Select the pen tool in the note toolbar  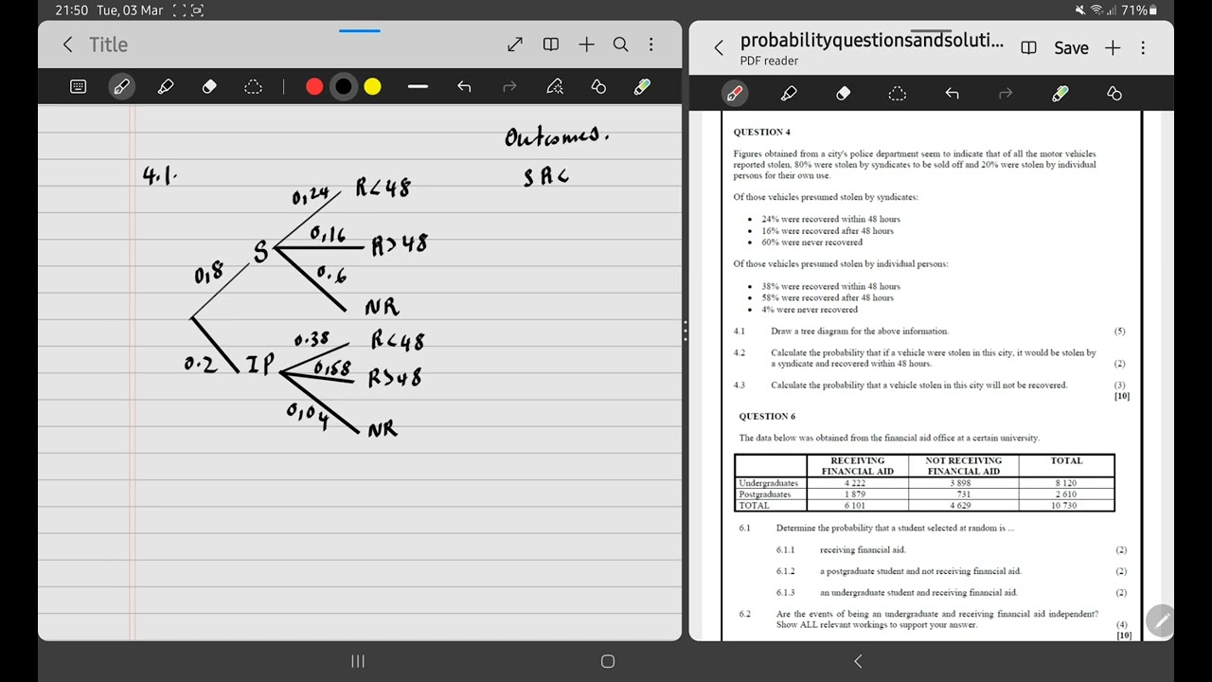[x=121, y=87]
